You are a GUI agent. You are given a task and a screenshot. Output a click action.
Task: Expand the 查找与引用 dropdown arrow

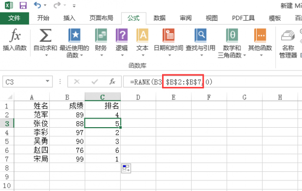click(201, 55)
